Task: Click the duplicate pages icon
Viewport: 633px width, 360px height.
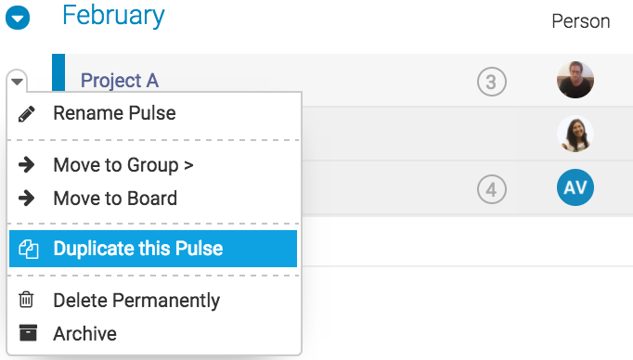Action: click(29, 249)
